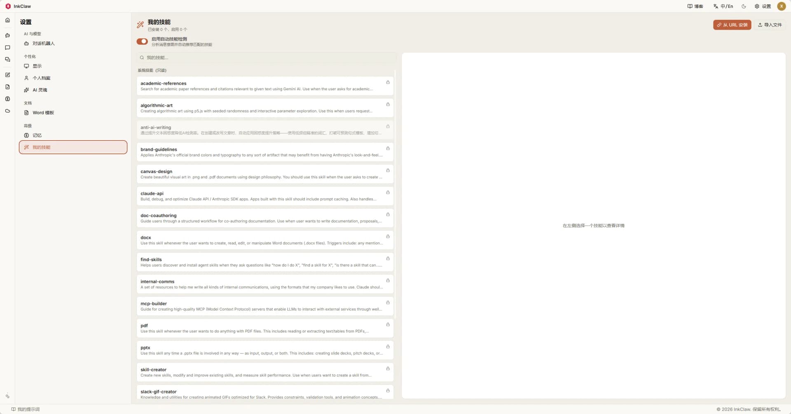791x414 pixels.
Task: Click the pencil-and-square compose icon
Action: [7, 75]
